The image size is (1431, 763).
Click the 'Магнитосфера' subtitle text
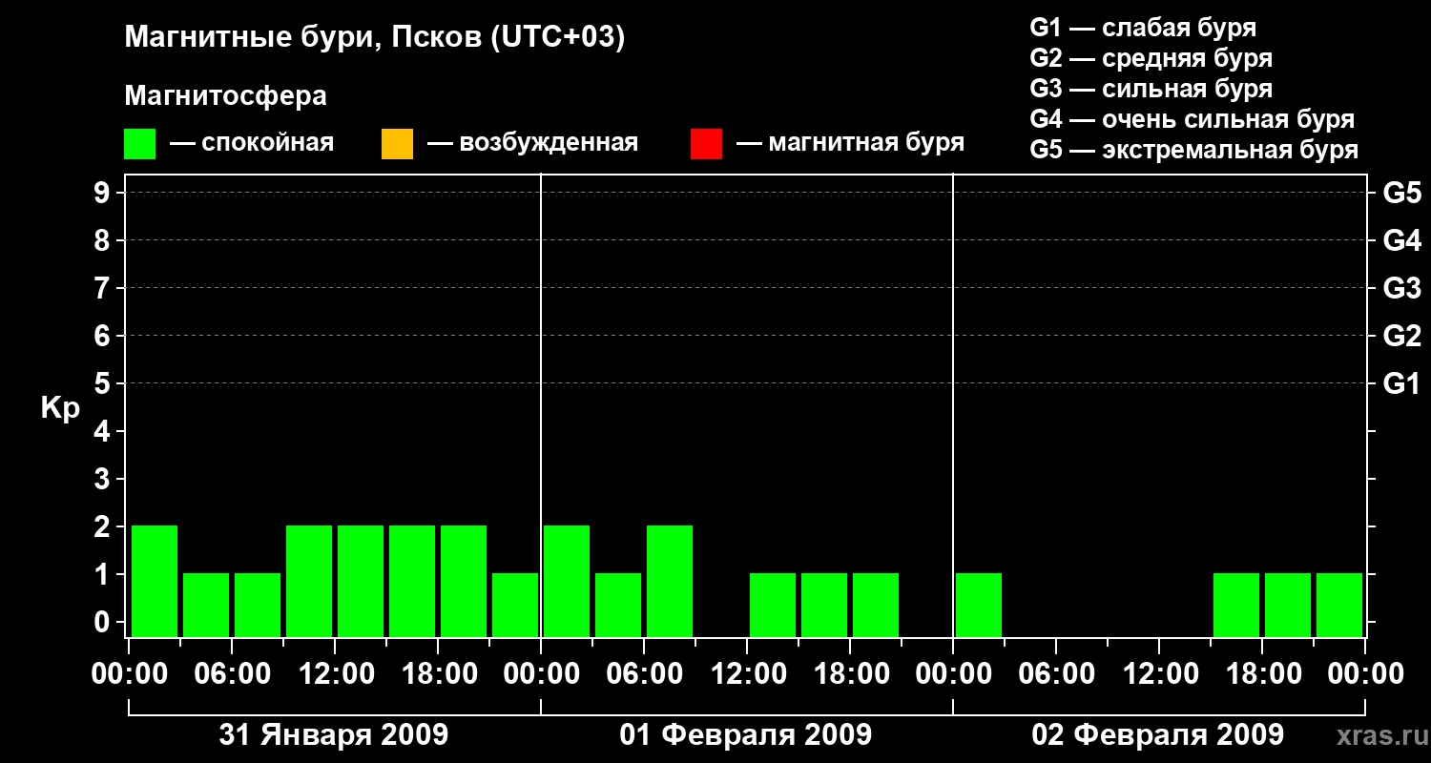click(226, 96)
